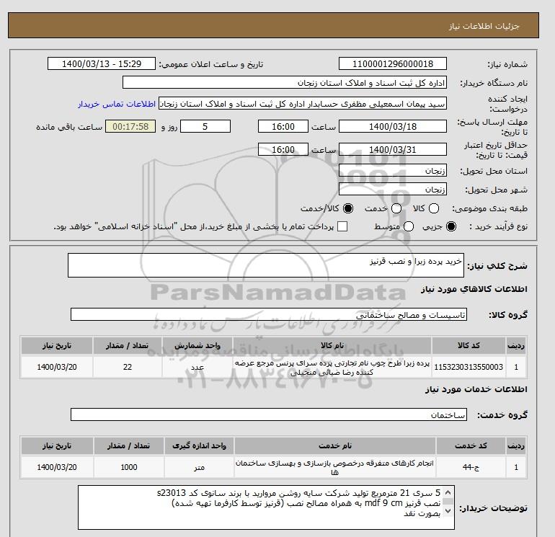Toggle the اسناد خزانه اسلامی payment checkbox
Image resolution: width=555 pixels, height=537 pixels.
point(342,226)
